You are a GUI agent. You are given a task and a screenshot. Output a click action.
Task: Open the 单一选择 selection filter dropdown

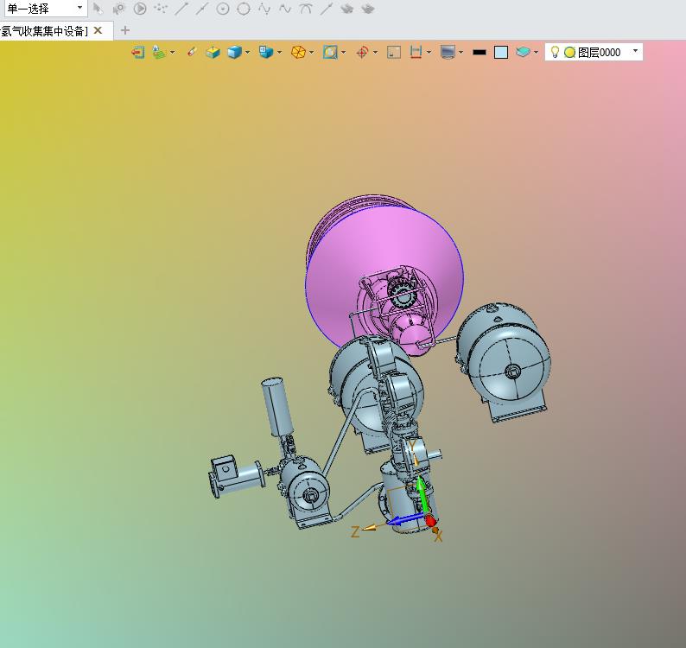[44, 8]
